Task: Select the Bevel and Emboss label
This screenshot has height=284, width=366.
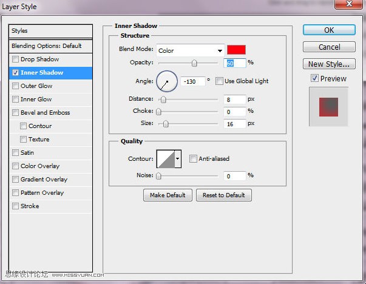Action: [46, 112]
